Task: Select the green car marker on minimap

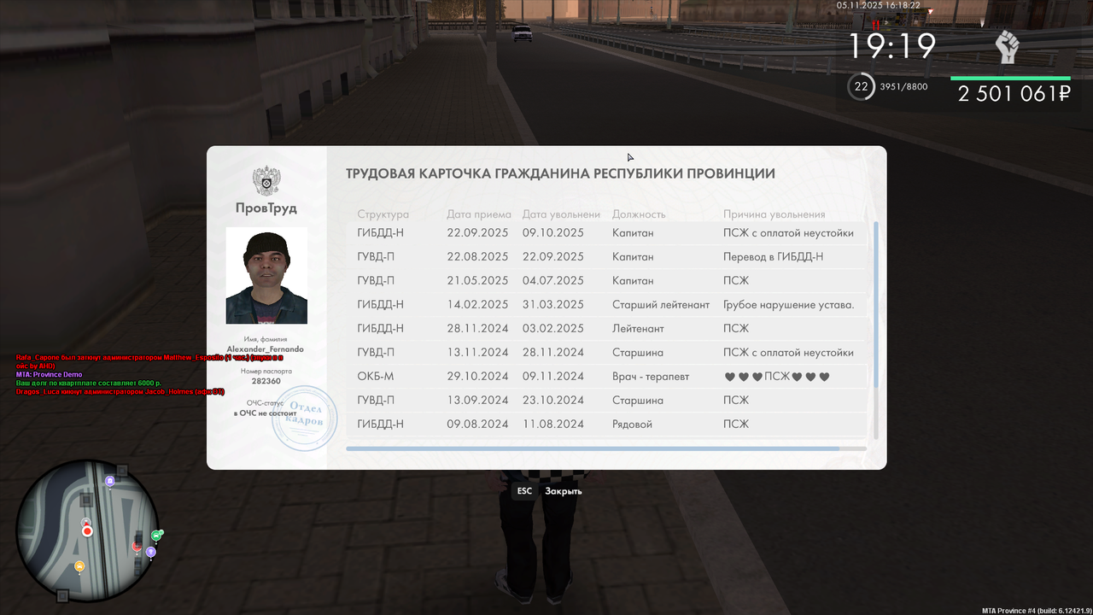Action: pyautogui.click(x=156, y=536)
